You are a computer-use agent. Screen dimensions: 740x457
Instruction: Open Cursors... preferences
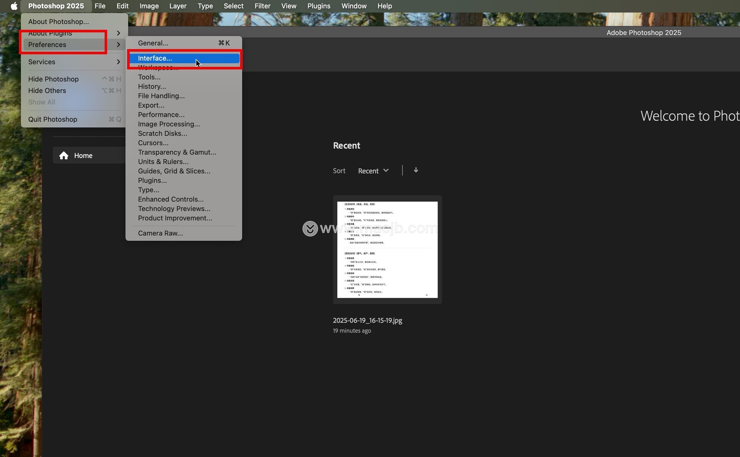[x=184, y=143]
